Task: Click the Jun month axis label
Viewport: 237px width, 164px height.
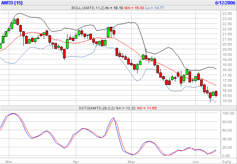Action: [195, 162]
